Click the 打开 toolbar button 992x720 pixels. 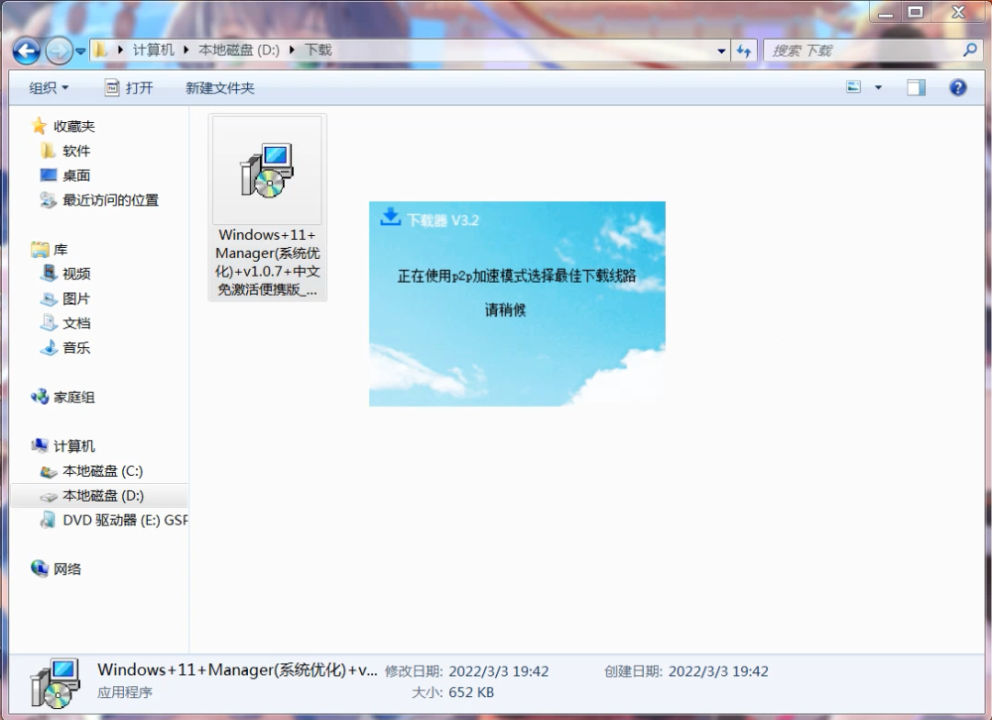click(x=129, y=88)
